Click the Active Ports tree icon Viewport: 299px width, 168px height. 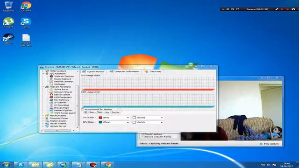[51, 89]
